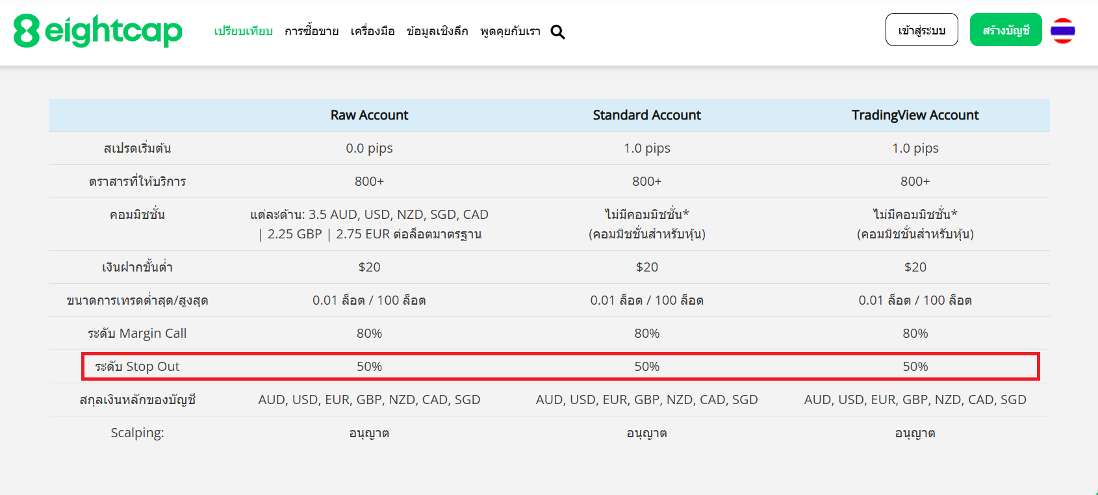Select the Standard Account column header

pyautogui.click(x=646, y=115)
